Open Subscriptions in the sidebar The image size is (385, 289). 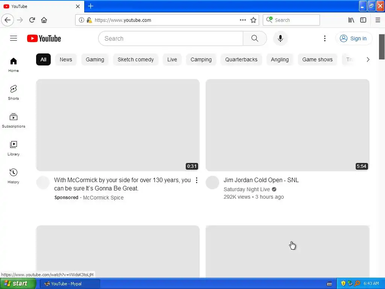[14, 120]
